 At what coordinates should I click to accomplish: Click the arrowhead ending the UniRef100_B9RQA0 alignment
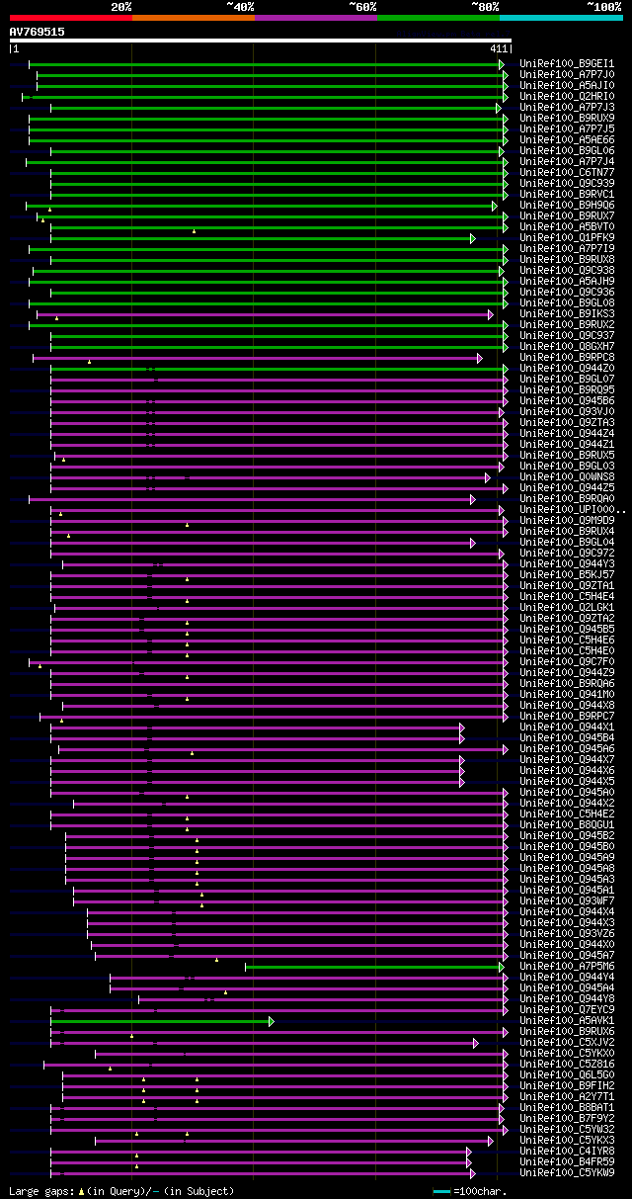(473, 499)
